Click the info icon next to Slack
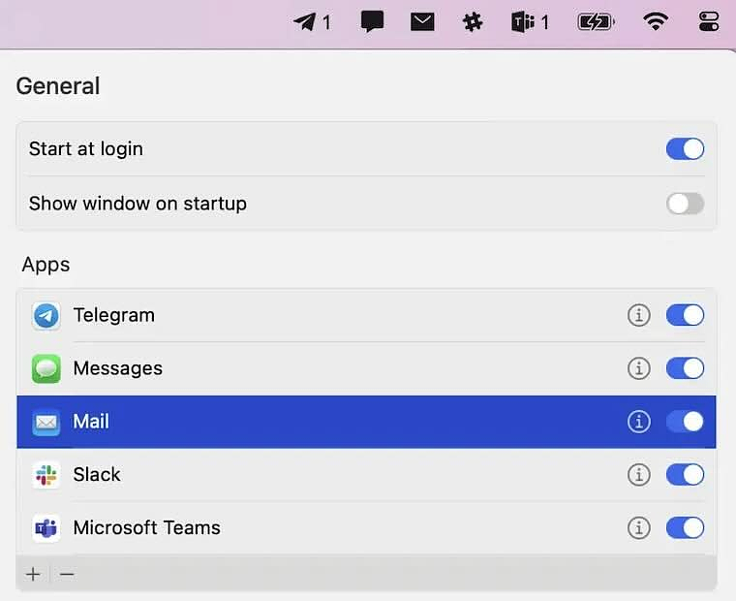This screenshot has width=736, height=601. [x=638, y=474]
